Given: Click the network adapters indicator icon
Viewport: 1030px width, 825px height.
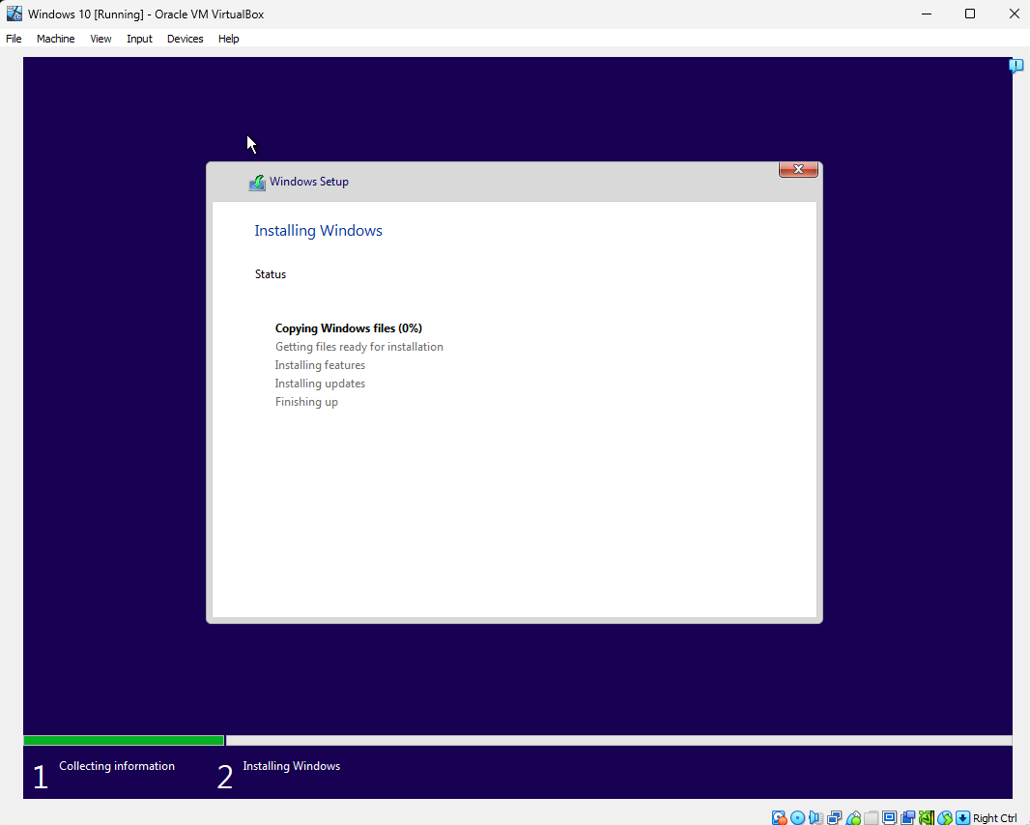Looking at the screenshot, I should point(834,818).
